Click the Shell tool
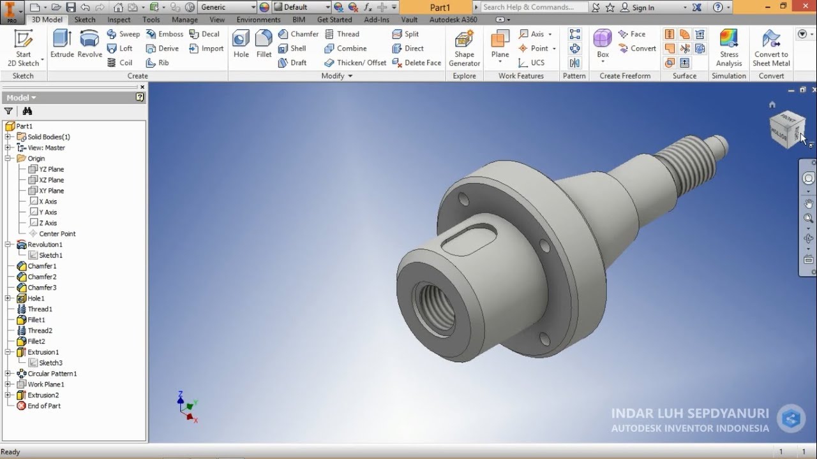The width and height of the screenshot is (817, 459). click(x=292, y=48)
